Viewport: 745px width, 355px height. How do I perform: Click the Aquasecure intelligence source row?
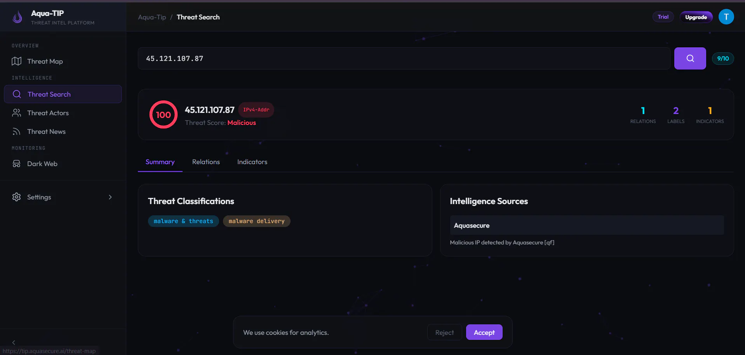tap(587, 225)
